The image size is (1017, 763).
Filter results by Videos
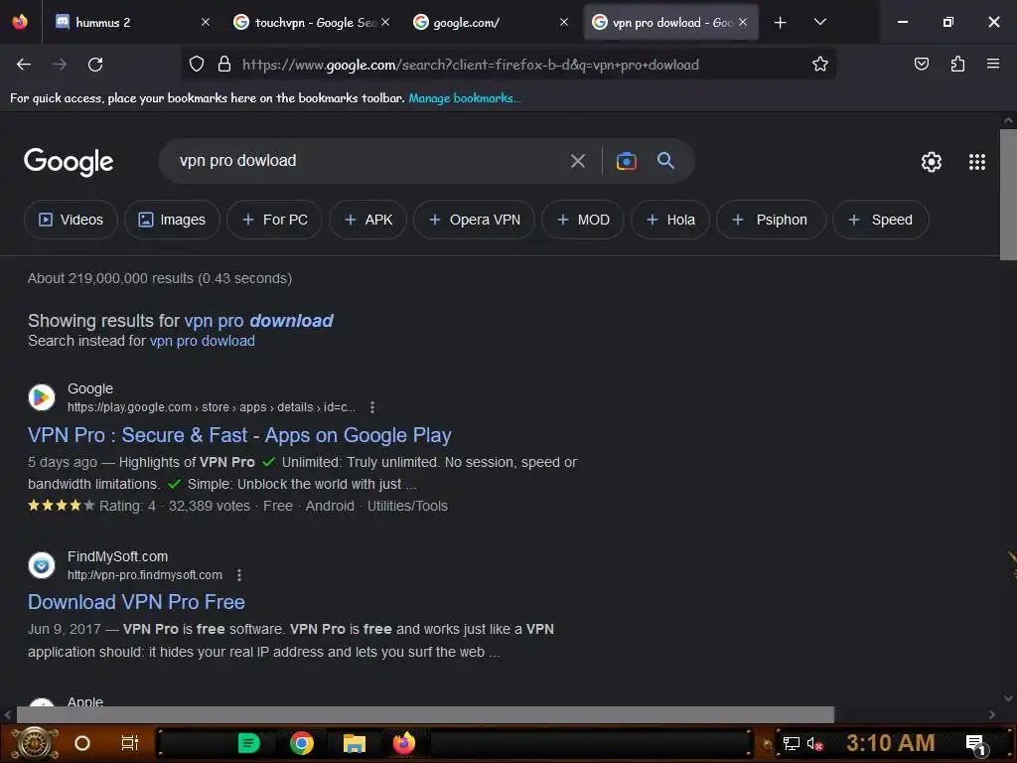tap(71, 220)
